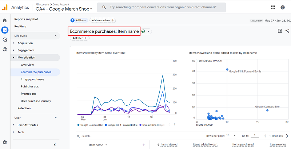Screen dimensions: 291x149
Task: Click the Customize report pencil icon
Action: coord(280,31)
